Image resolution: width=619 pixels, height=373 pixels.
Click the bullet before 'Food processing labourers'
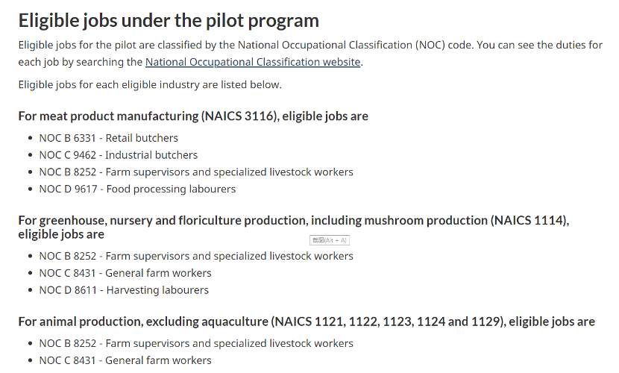click(30, 189)
